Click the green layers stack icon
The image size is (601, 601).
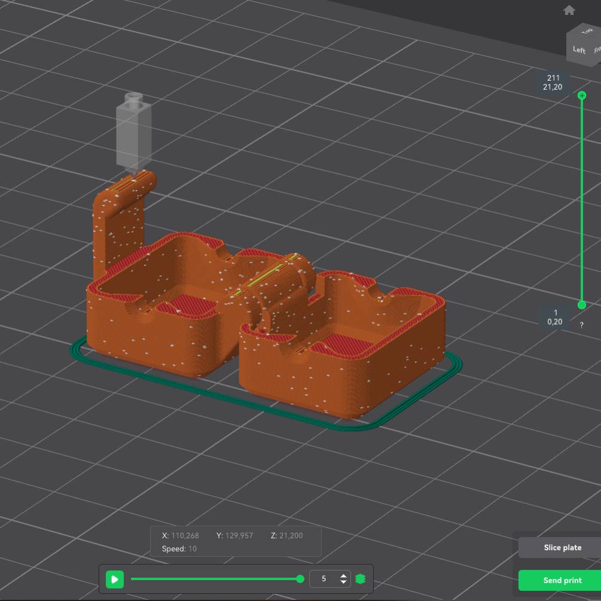(360, 579)
